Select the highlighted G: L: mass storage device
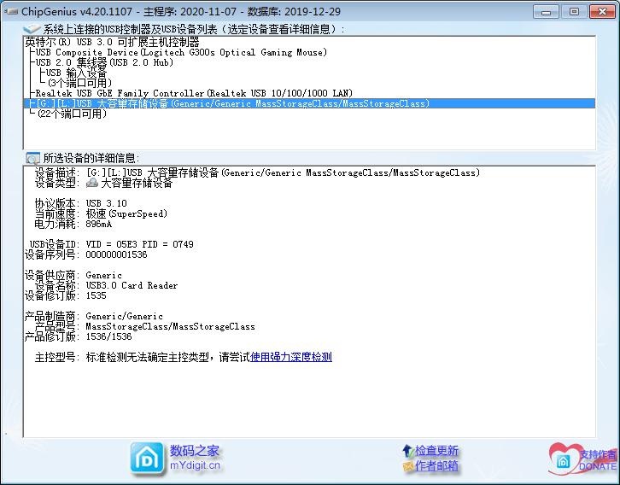 coord(229,103)
